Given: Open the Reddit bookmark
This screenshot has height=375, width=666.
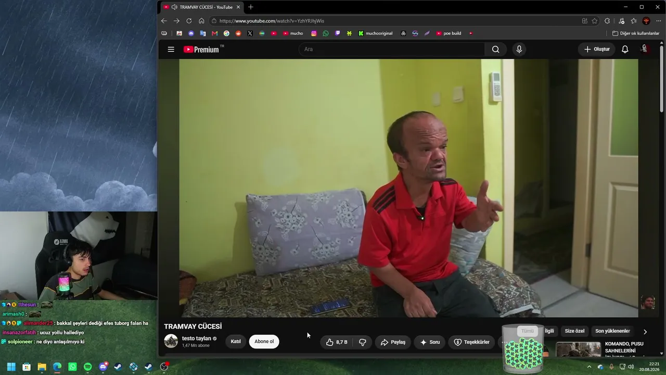Looking at the screenshot, I should click(238, 33).
